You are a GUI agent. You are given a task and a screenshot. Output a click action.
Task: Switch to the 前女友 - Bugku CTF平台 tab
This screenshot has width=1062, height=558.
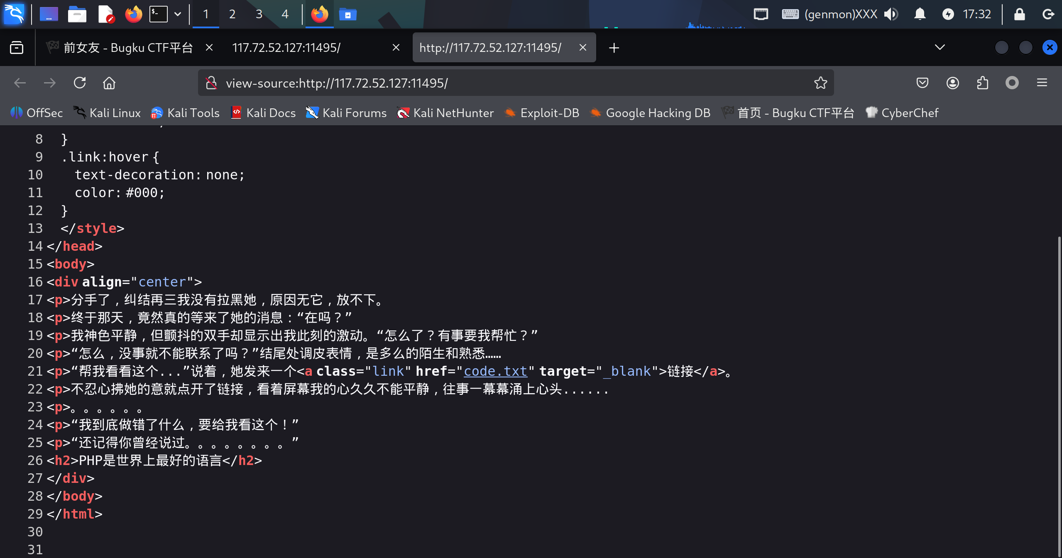(x=120, y=48)
